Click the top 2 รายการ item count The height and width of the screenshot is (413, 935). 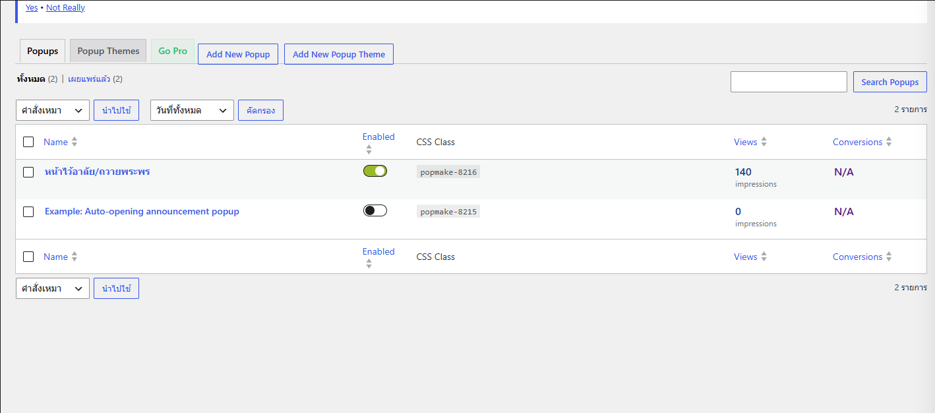[x=911, y=110]
